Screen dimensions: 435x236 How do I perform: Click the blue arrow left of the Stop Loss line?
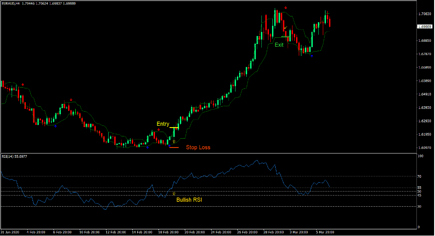point(169,146)
